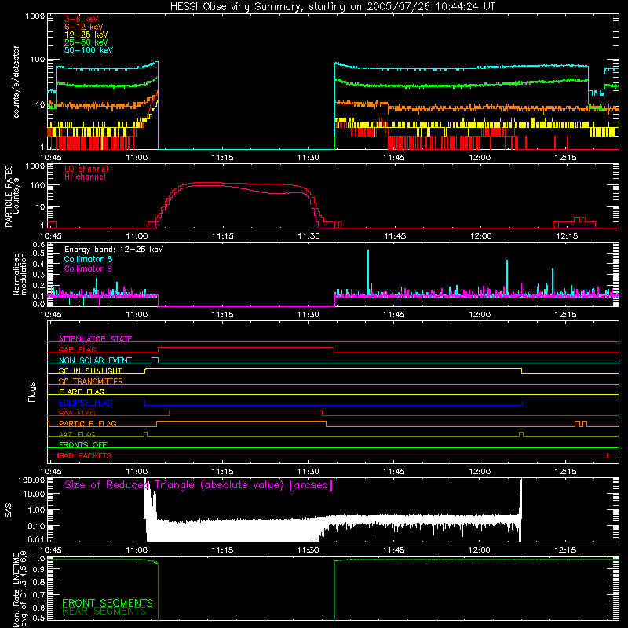Click the PARTICLE_FLAG label
The width and height of the screenshot is (628, 628).
pos(88,423)
